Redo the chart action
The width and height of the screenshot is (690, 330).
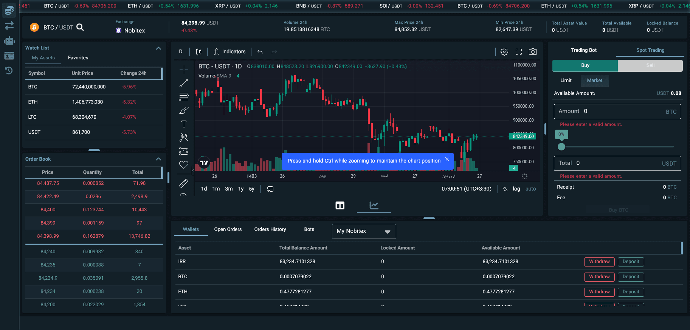pos(274,52)
